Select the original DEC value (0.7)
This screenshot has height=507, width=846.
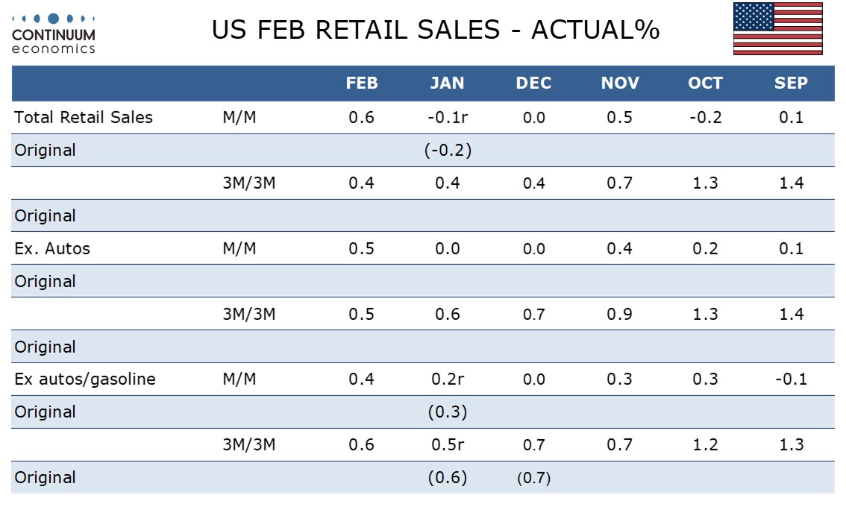(x=533, y=478)
